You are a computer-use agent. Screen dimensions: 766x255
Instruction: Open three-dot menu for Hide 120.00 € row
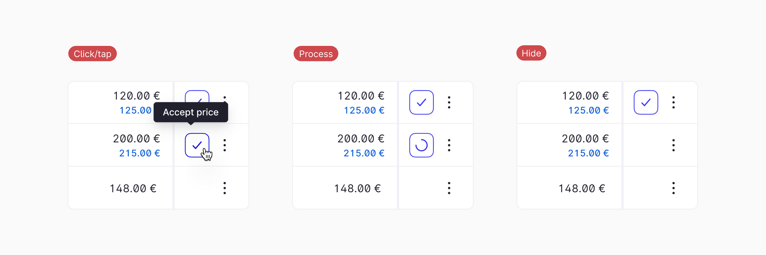click(x=673, y=102)
